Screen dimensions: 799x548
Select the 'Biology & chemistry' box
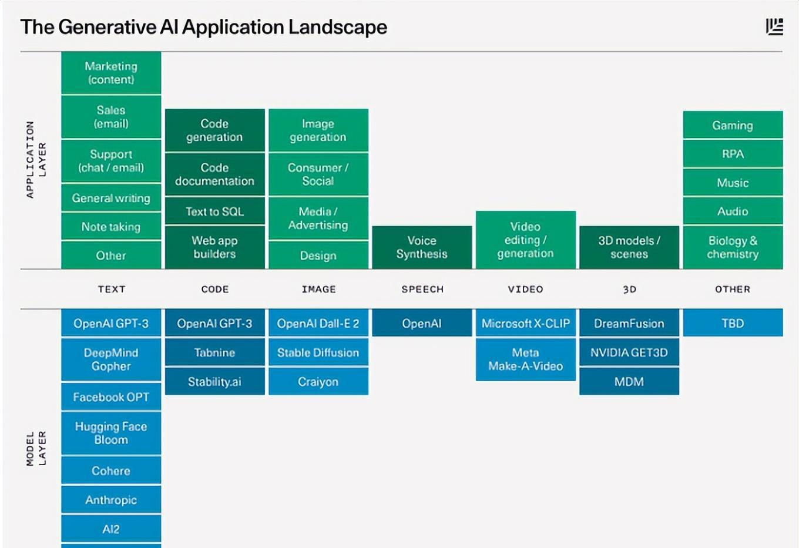[x=733, y=247]
